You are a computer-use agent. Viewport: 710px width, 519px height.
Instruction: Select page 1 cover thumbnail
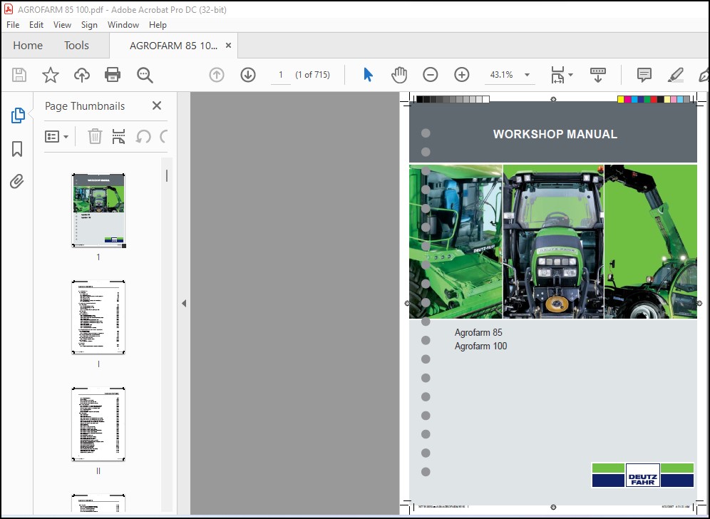[x=98, y=210]
